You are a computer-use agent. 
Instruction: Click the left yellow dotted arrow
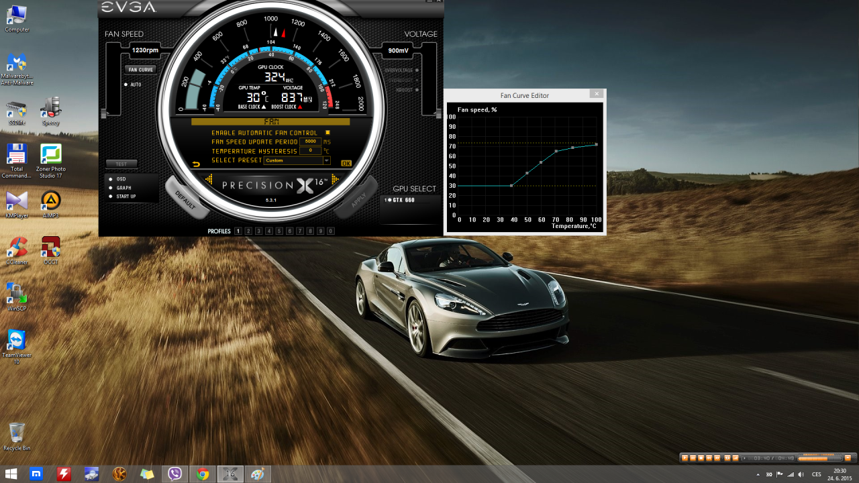tap(209, 179)
